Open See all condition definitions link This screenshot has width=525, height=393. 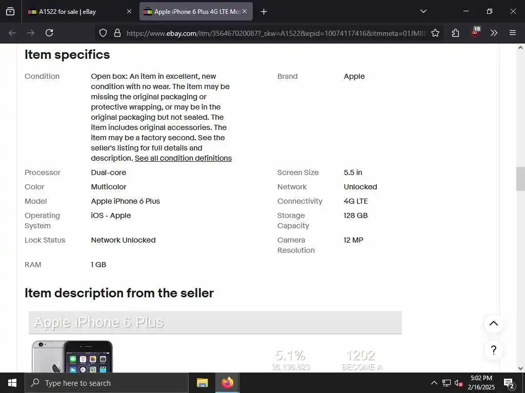pos(183,158)
